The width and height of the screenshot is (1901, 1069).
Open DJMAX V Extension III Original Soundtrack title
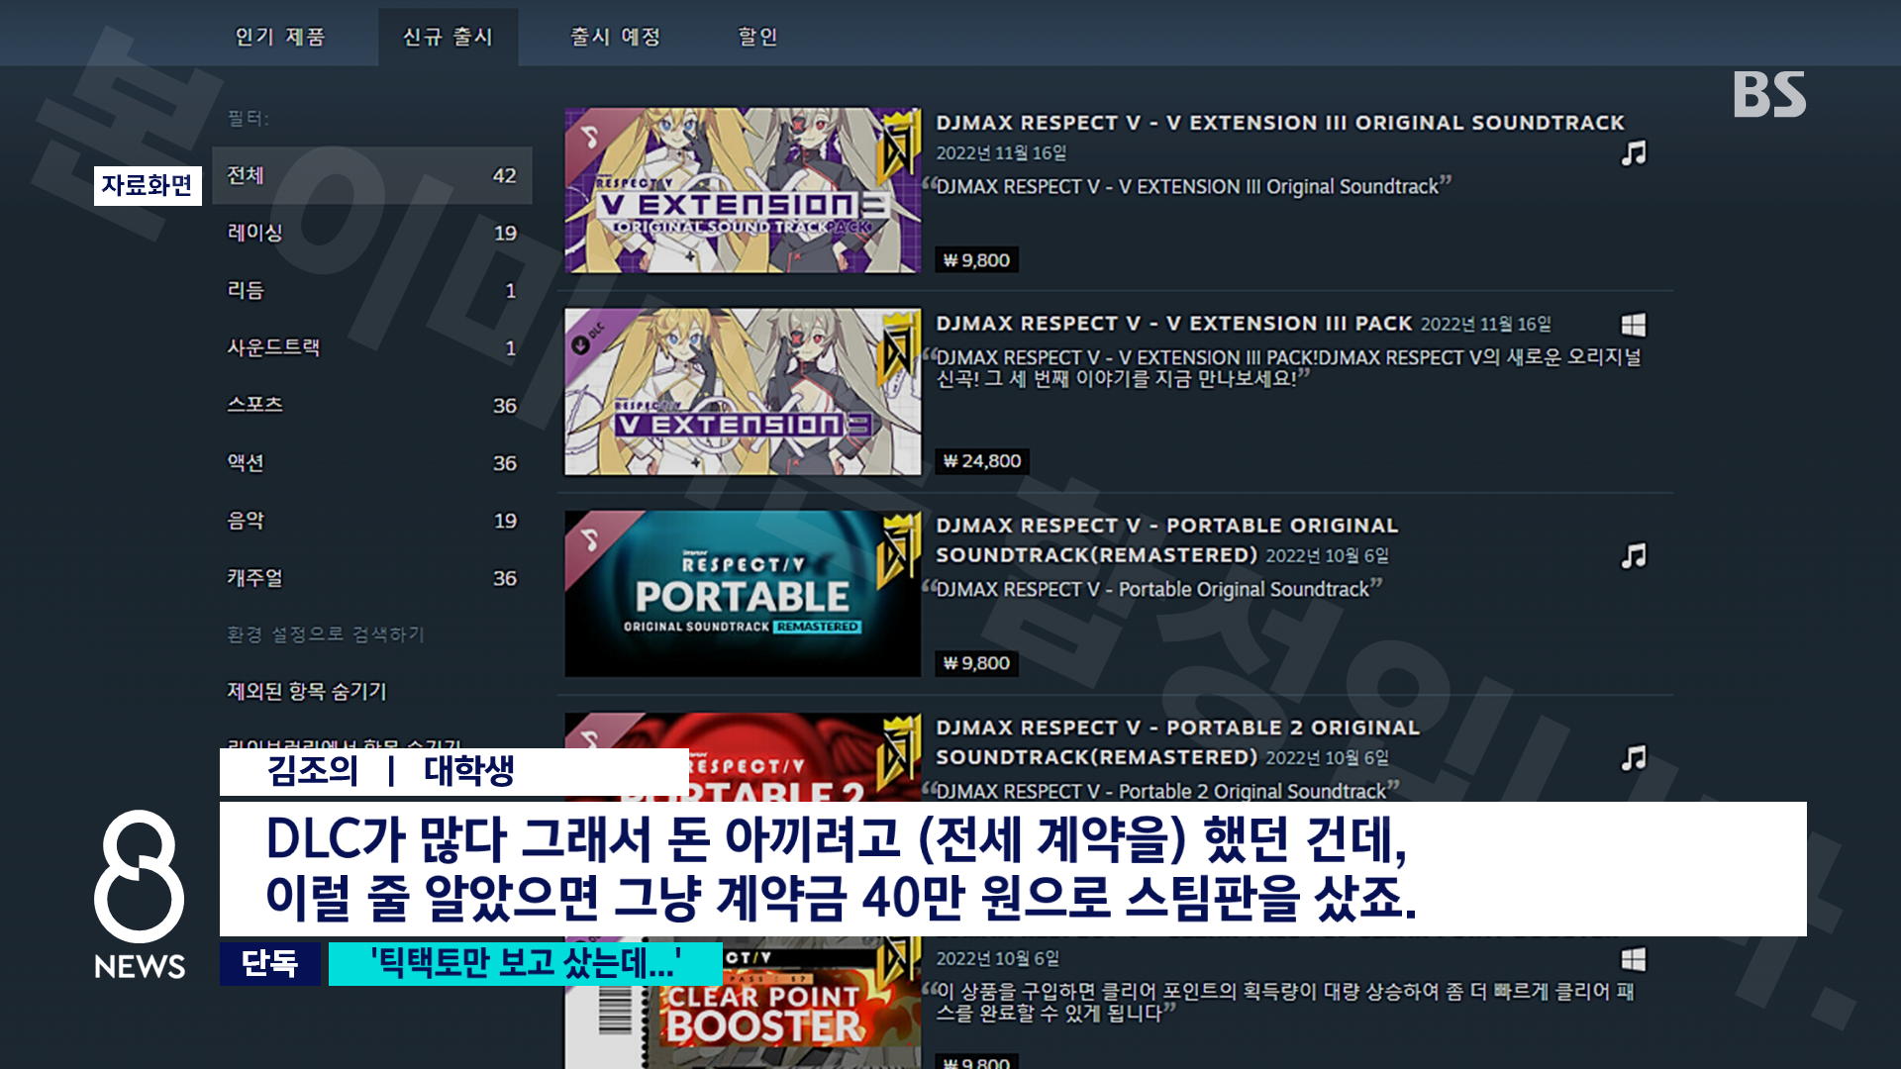pyautogui.click(x=1279, y=123)
